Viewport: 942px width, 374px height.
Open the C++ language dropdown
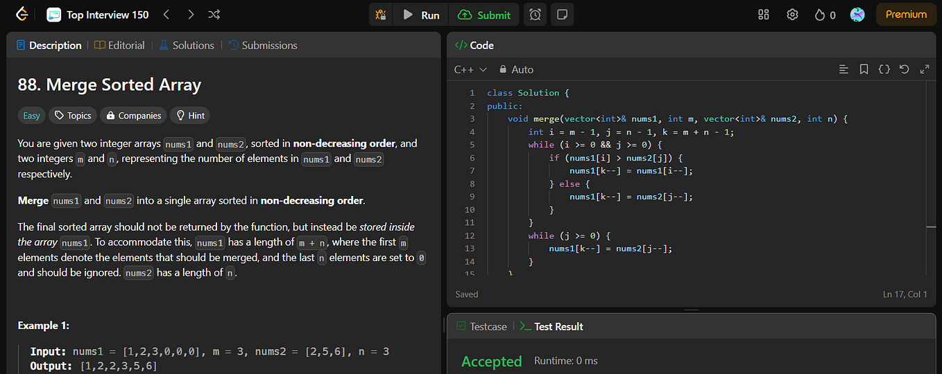click(x=470, y=69)
